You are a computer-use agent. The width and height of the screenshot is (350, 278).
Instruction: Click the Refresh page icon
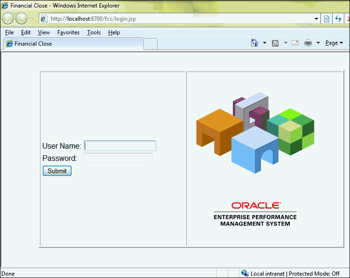[x=338, y=19]
